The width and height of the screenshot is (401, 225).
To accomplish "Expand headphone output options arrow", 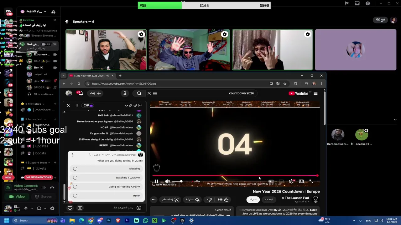I will pyautogui.click(x=44, y=208).
